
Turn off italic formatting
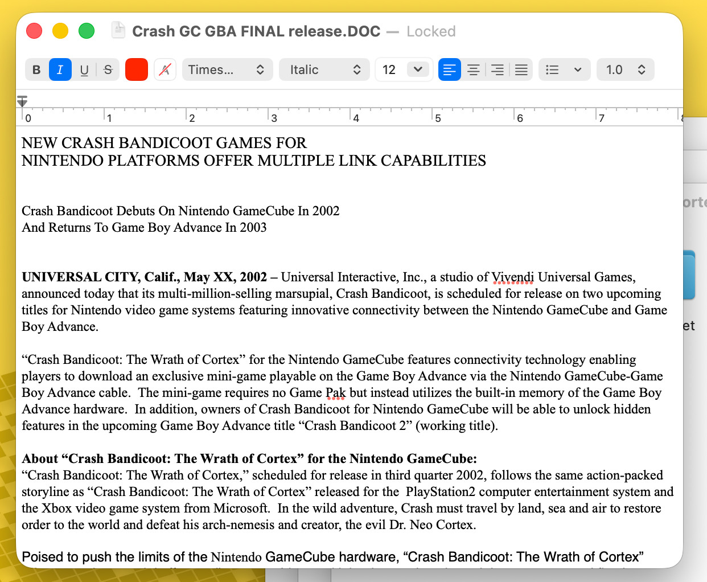click(60, 69)
